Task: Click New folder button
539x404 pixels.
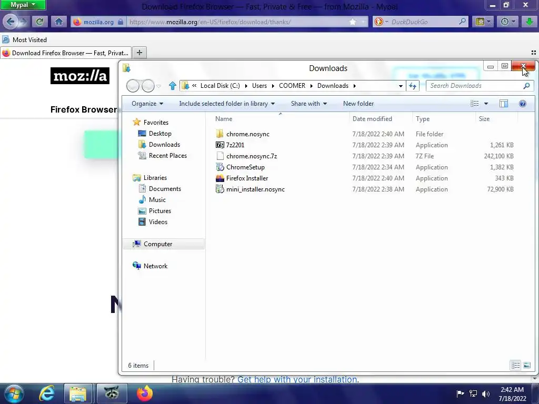Action: (x=358, y=104)
